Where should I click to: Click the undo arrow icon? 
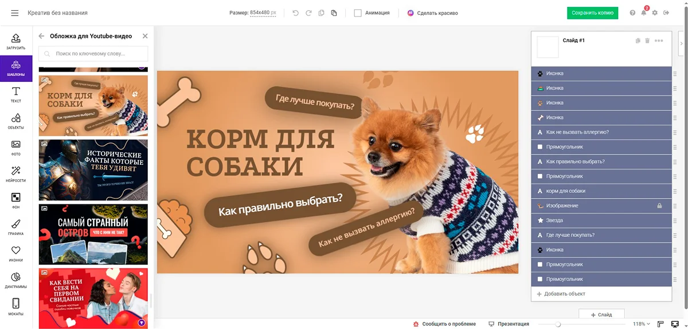pos(296,13)
